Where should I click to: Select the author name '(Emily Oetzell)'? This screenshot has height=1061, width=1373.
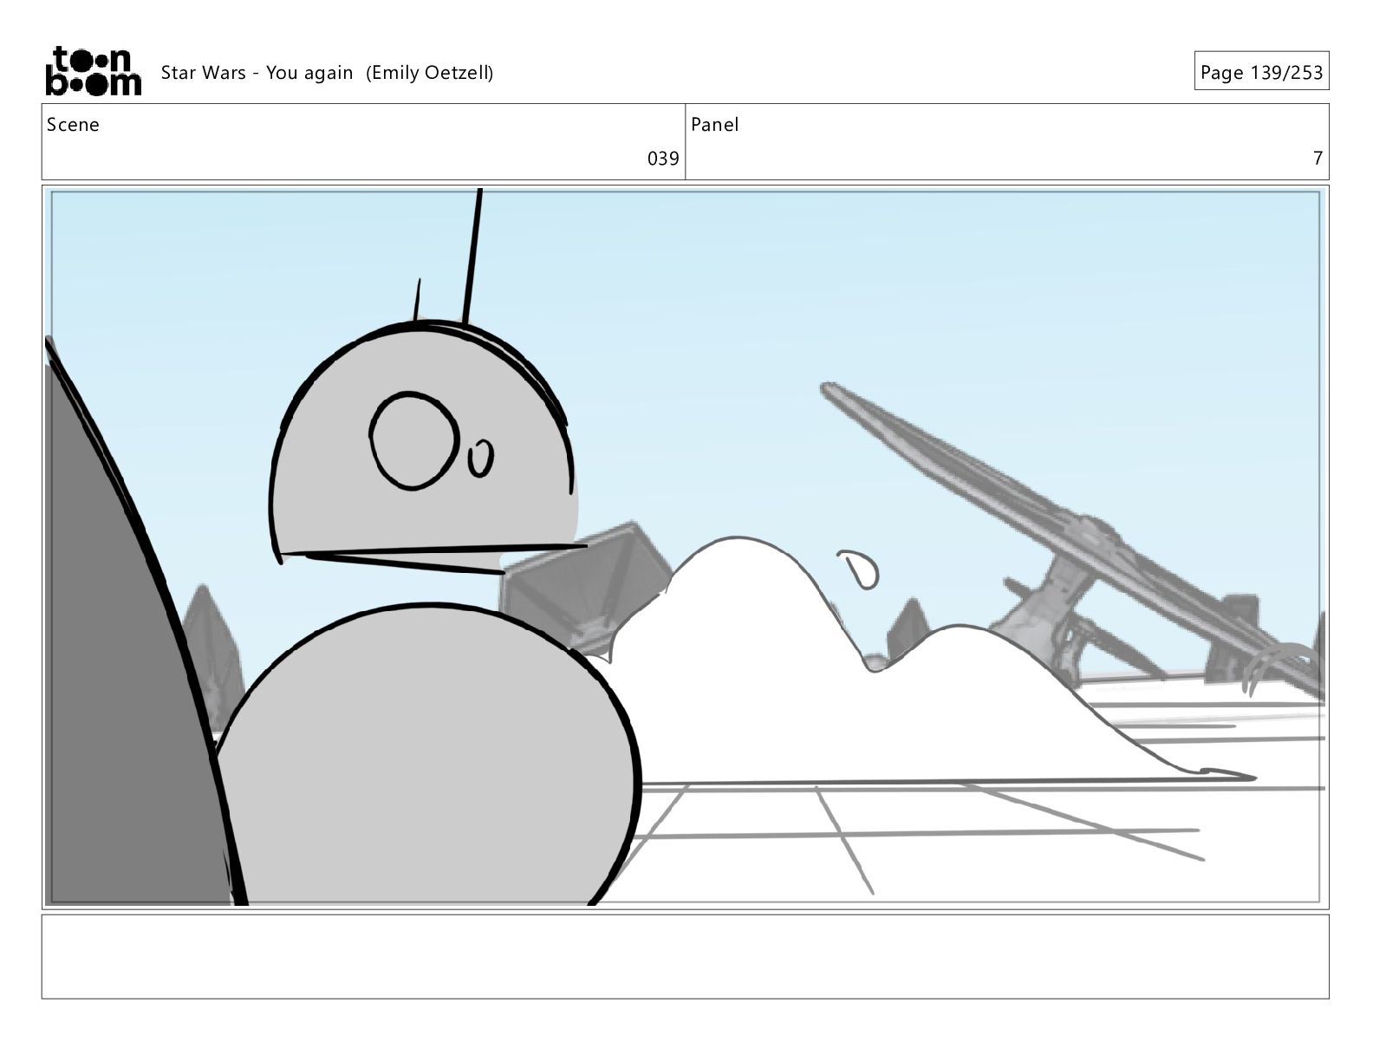429,73
